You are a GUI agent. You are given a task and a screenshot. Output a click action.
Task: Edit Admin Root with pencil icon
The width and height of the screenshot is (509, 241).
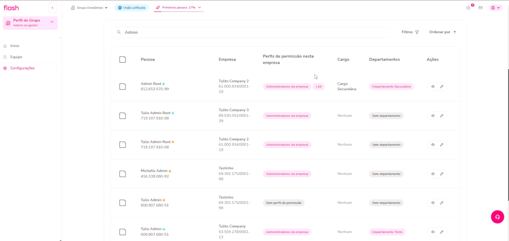442,87
